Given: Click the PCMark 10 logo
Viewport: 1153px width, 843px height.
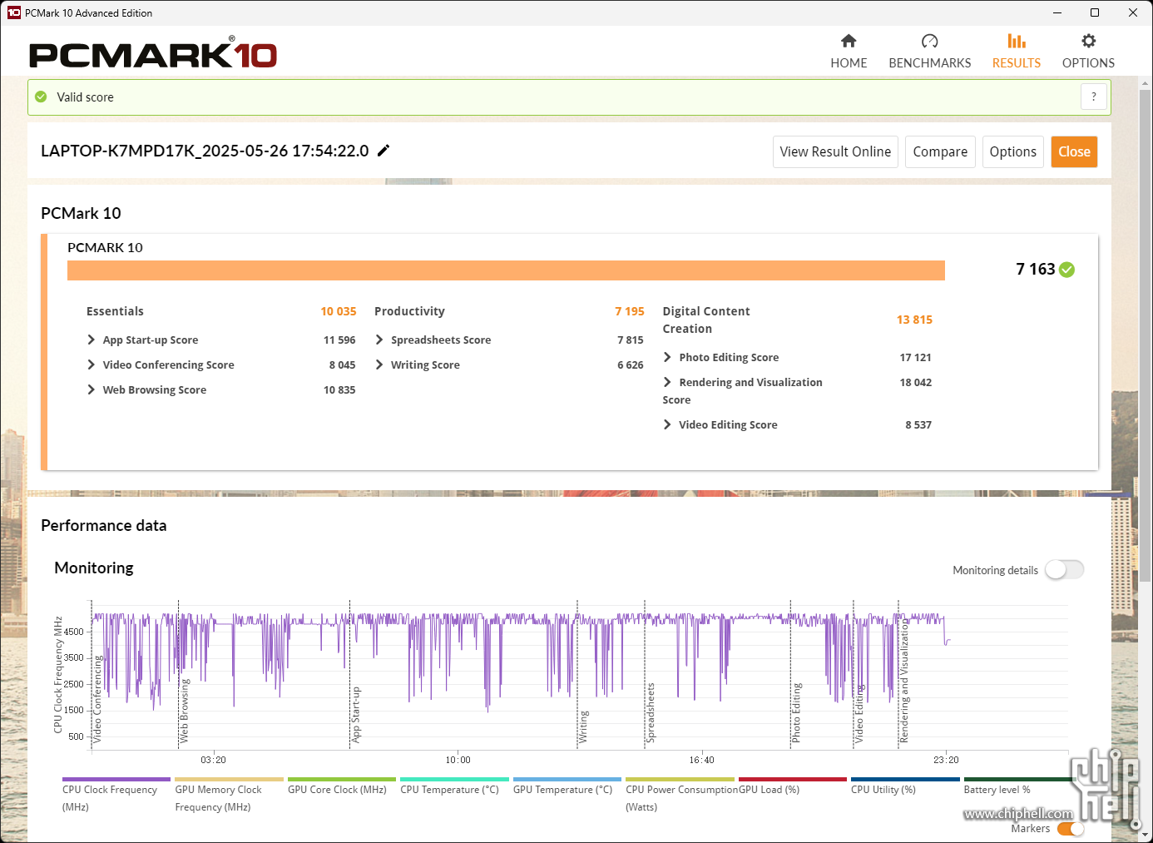Looking at the screenshot, I should click(153, 54).
